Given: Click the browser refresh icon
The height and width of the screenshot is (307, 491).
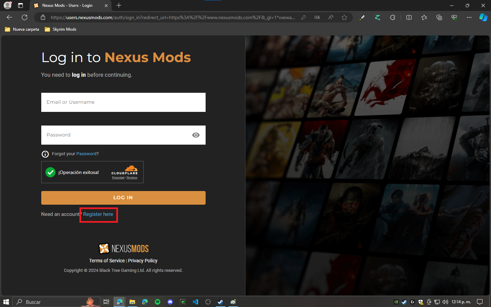Looking at the screenshot, I should click(25, 17).
